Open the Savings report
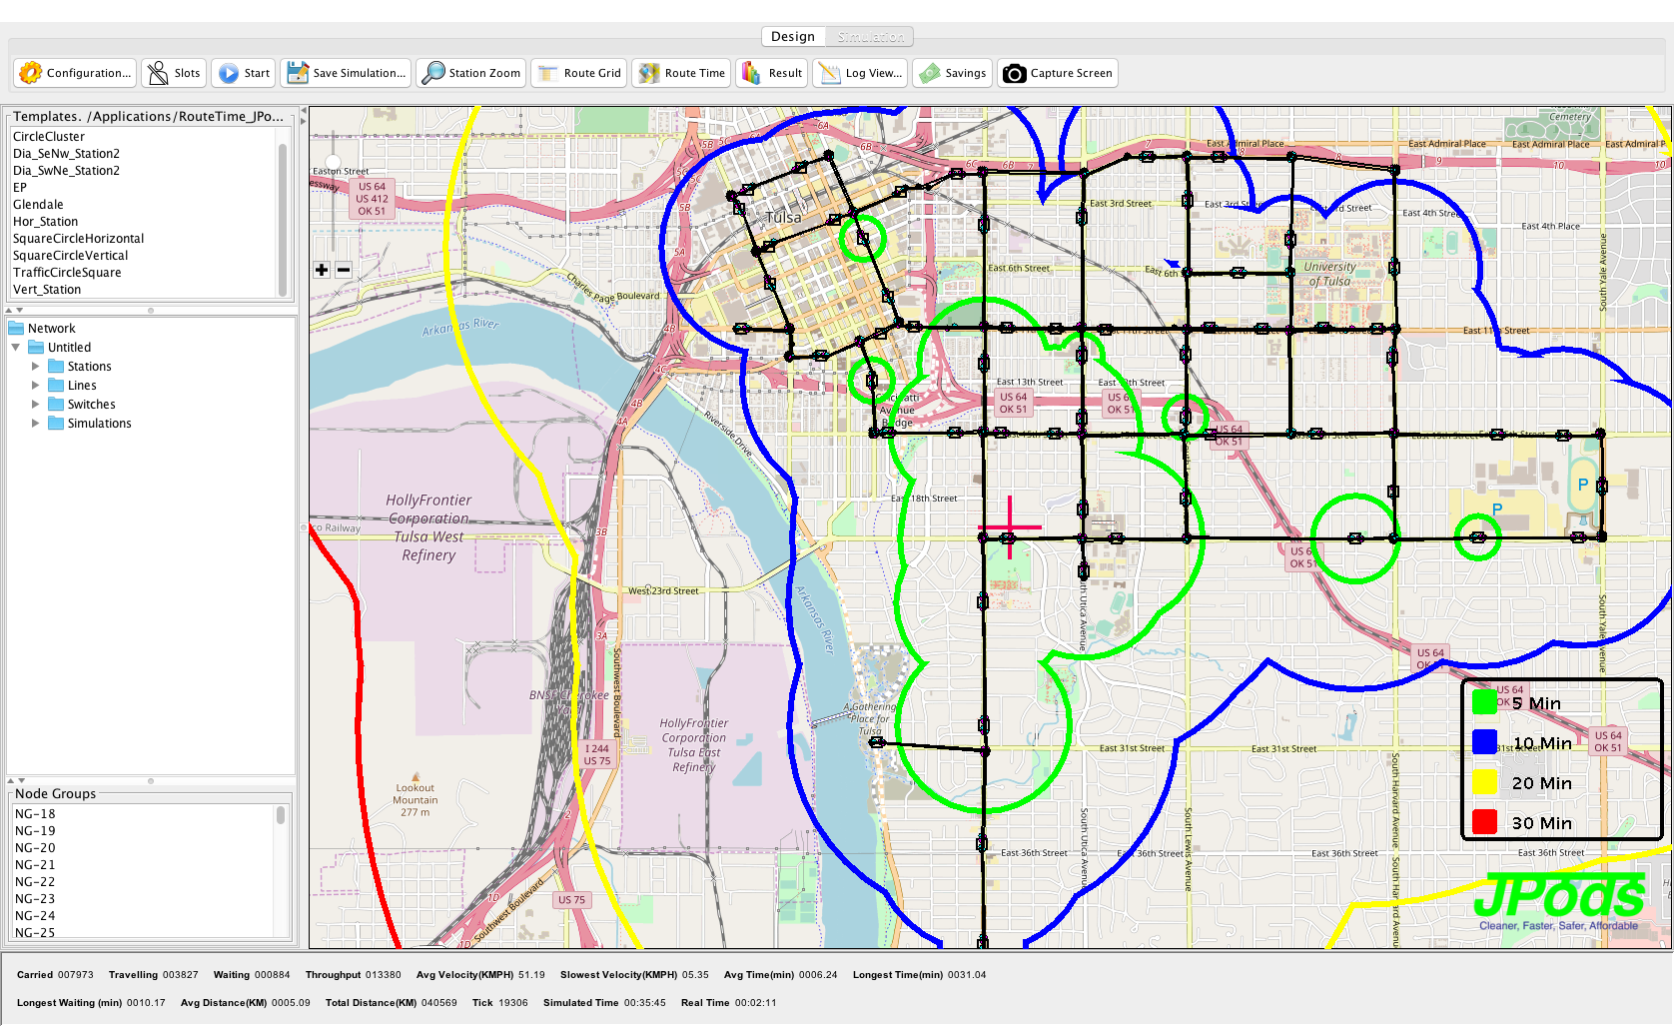The width and height of the screenshot is (1674, 1026). pos(930,73)
